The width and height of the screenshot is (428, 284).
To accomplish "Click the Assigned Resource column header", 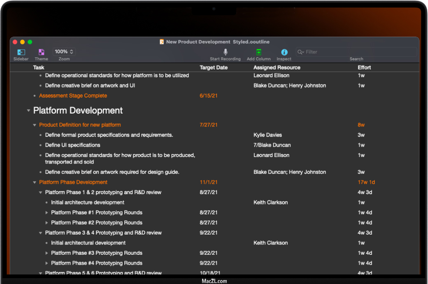I will coord(277,68).
